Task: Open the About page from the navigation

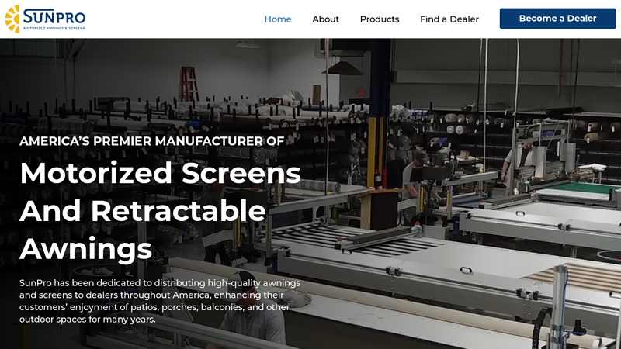Action: pyautogui.click(x=325, y=19)
